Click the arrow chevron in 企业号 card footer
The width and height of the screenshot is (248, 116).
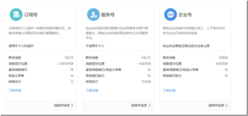click(227, 105)
